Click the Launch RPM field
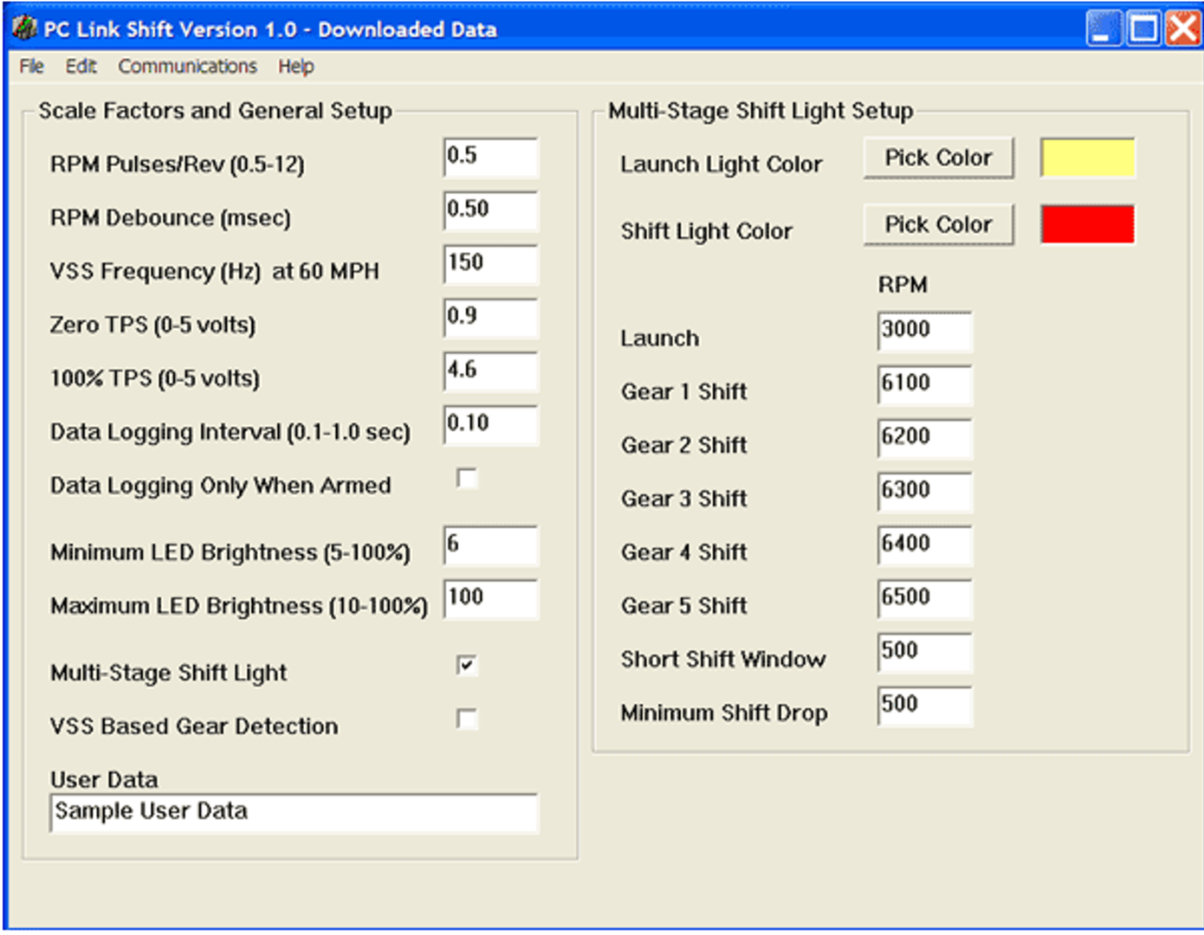 click(x=924, y=332)
